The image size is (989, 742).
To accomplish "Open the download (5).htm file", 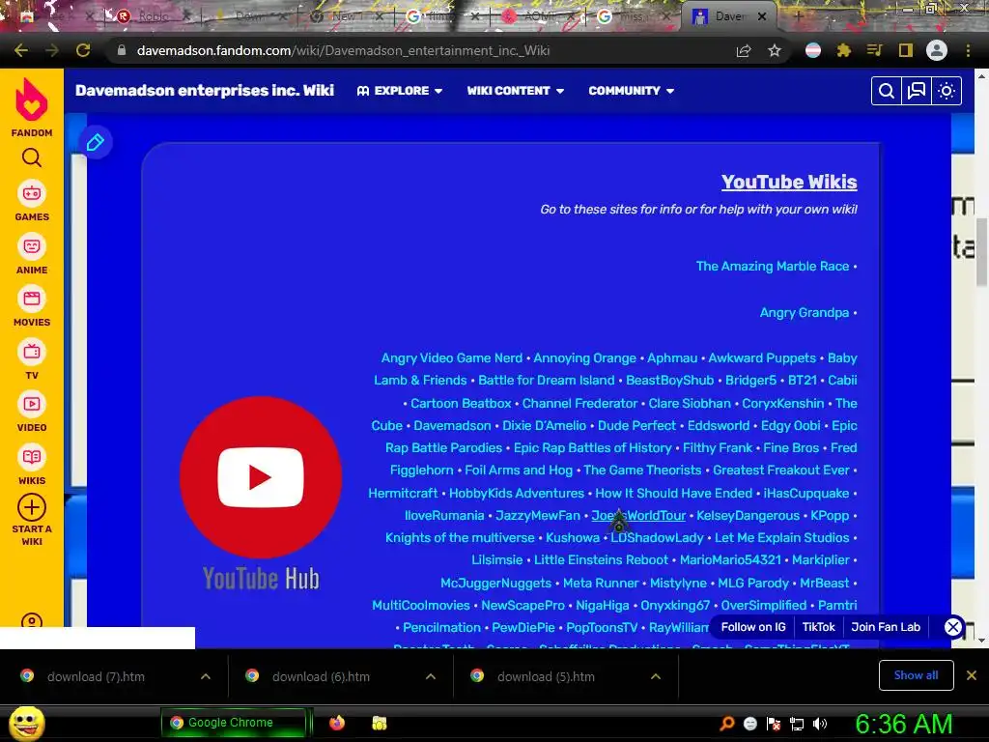I will click(x=547, y=676).
